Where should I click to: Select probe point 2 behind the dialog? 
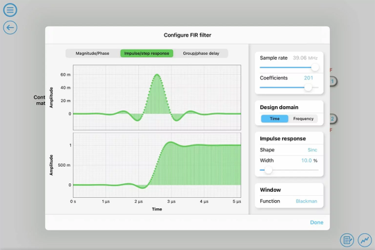(x=333, y=119)
